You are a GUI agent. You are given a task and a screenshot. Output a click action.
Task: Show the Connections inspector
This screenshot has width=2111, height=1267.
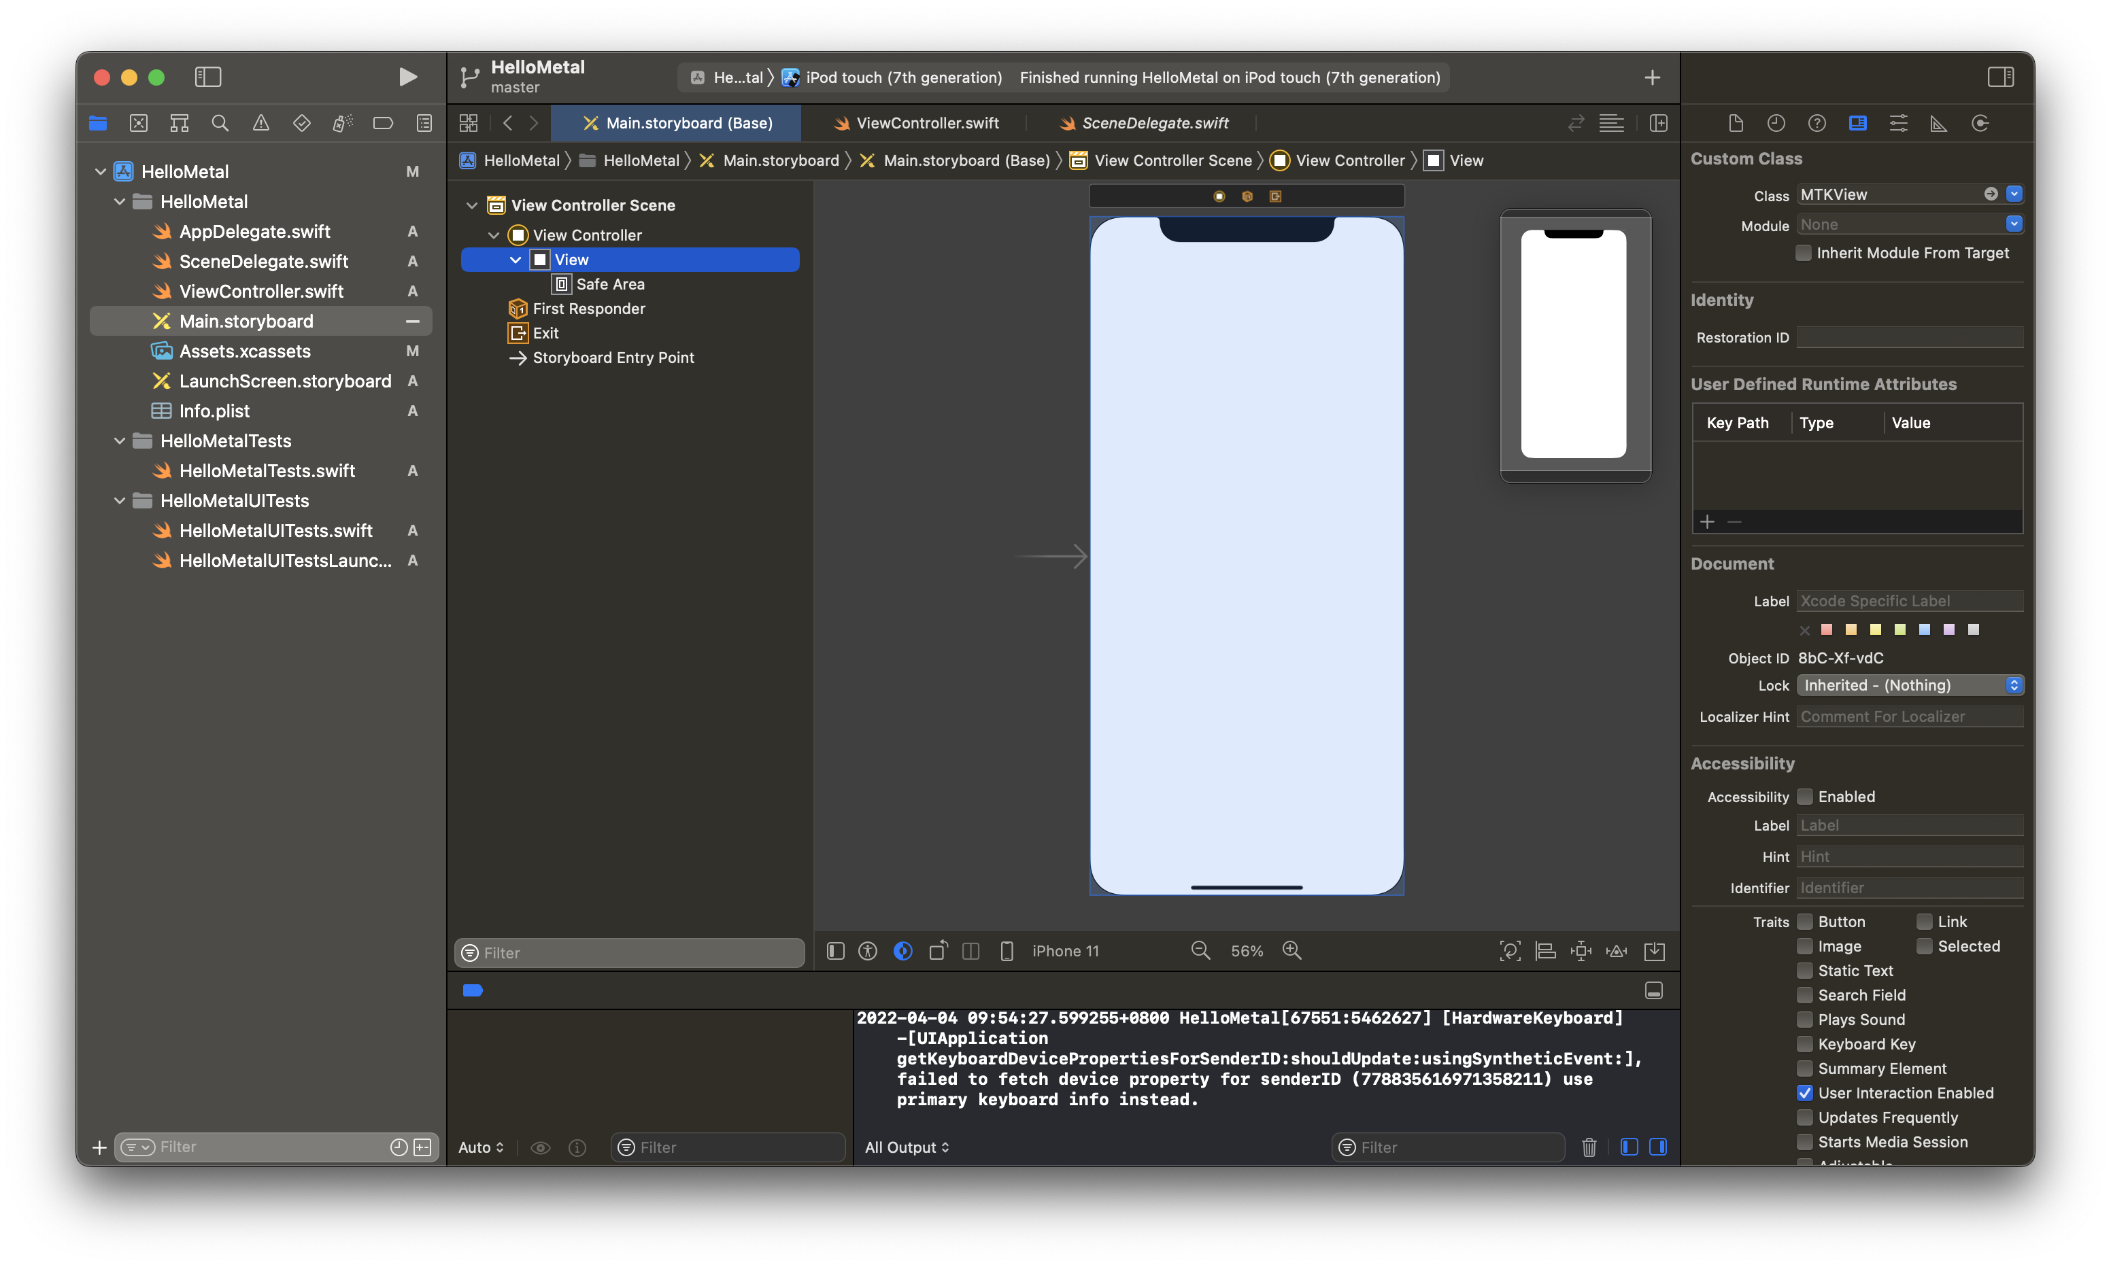coord(1980,124)
